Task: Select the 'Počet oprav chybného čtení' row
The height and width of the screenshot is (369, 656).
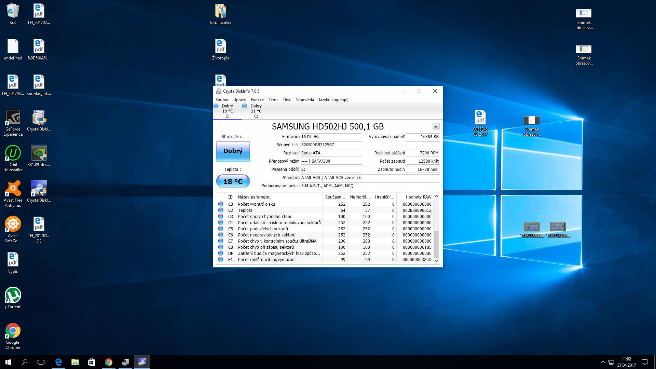Action: 325,217
